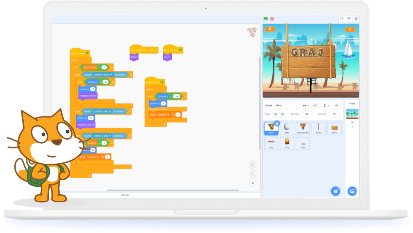Select the piłka ball sprite
The width and height of the screenshot is (413, 233).
[x=287, y=128]
